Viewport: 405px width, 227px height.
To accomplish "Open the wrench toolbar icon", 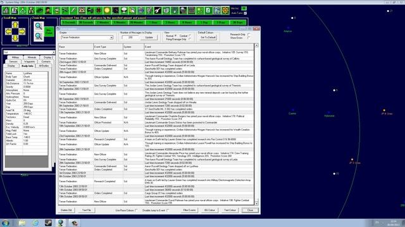I will 158,11.
